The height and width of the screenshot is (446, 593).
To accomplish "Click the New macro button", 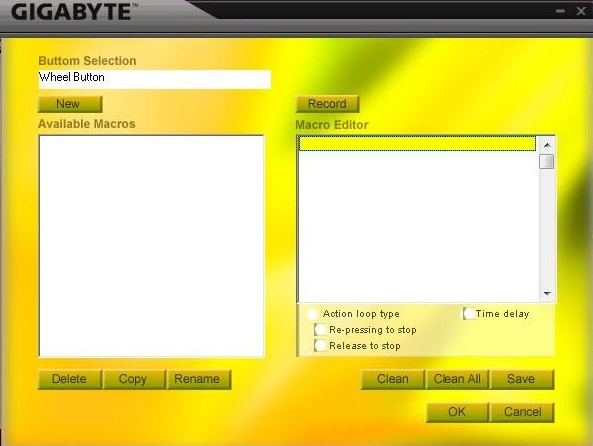I will pyautogui.click(x=70, y=104).
